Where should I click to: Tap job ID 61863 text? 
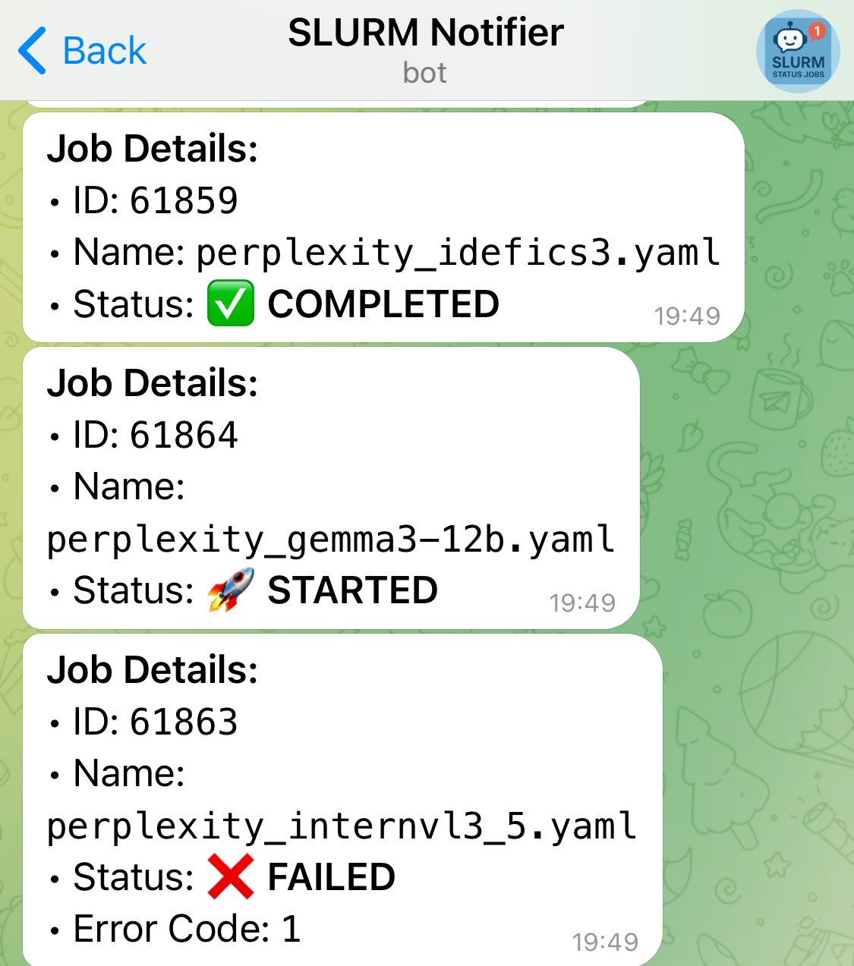point(183,722)
